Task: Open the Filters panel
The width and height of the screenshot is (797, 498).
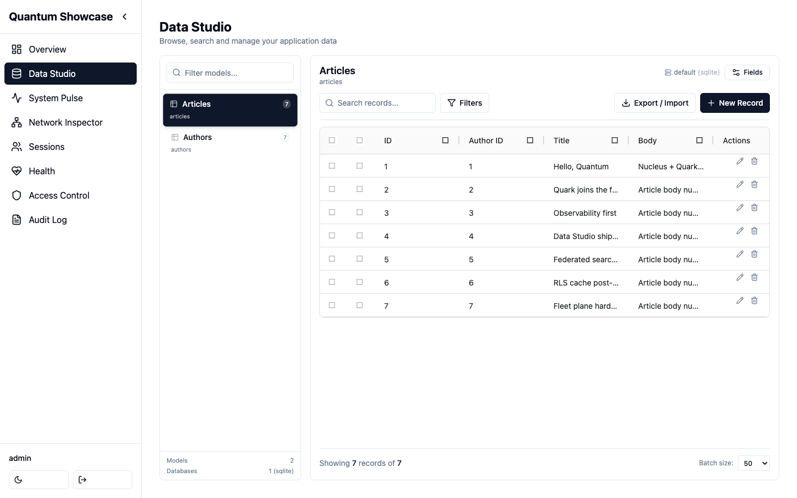Action: point(464,103)
